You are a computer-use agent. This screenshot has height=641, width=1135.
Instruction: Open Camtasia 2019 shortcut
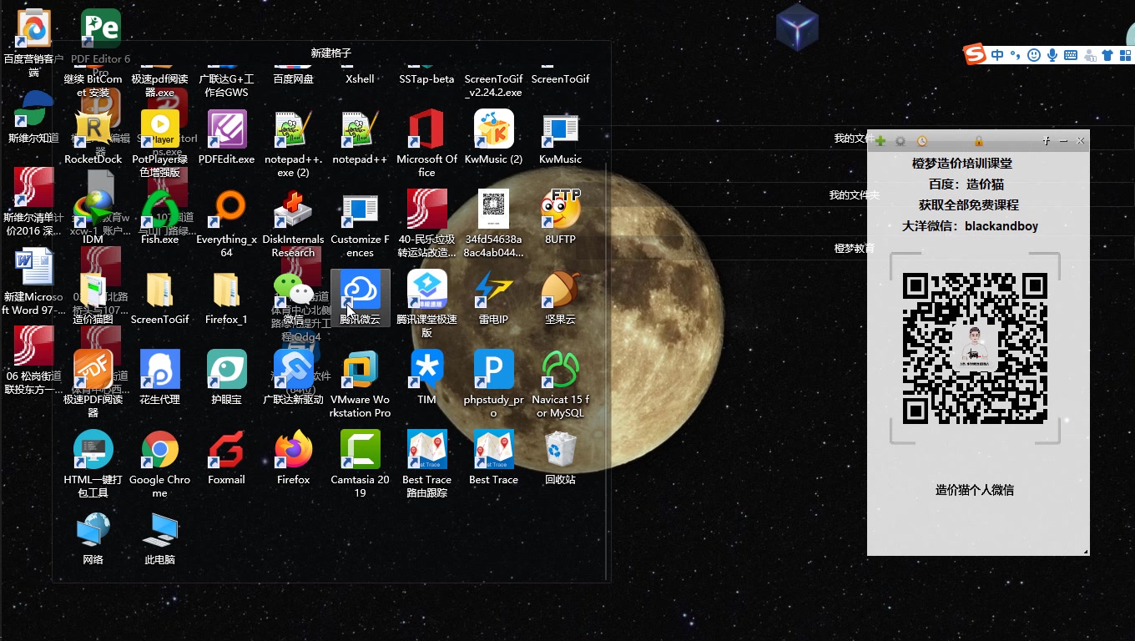361,464
